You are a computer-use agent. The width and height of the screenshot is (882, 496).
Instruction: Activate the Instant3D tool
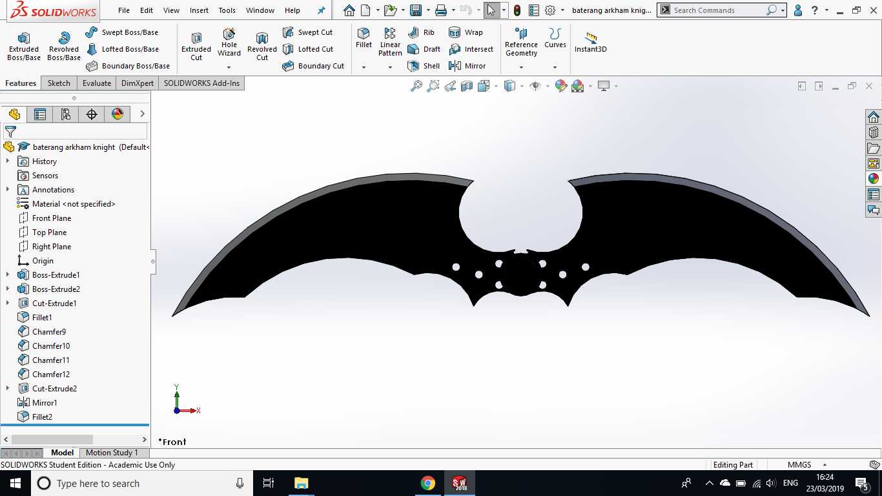[590, 43]
